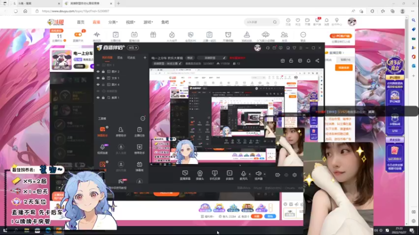This screenshot has height=235, width=419.
Task: Toggle preview eye icon in bottom bar
Action: (286, 175)
